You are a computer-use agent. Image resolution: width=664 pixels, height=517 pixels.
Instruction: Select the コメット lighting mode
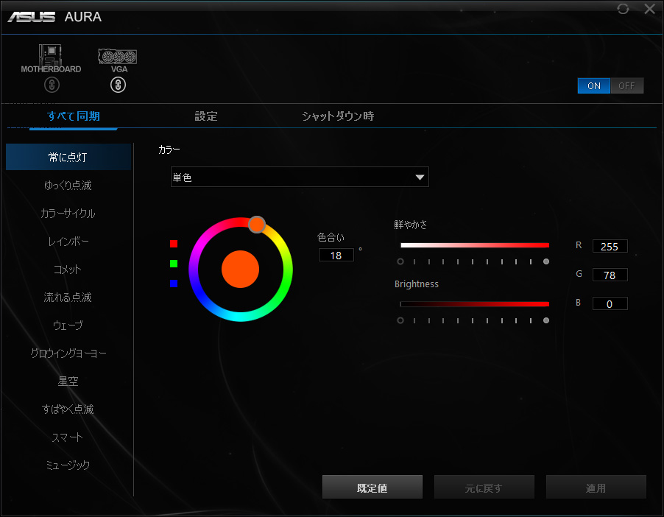pos(68,269)
